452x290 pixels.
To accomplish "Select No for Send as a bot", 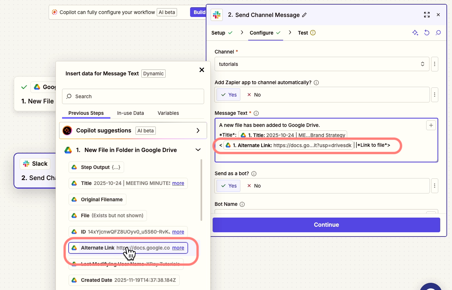I will coord(254,186).
